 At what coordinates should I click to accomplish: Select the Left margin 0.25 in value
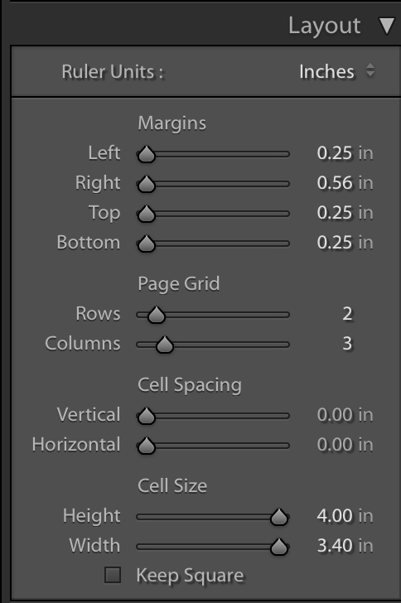pos(345,153)
